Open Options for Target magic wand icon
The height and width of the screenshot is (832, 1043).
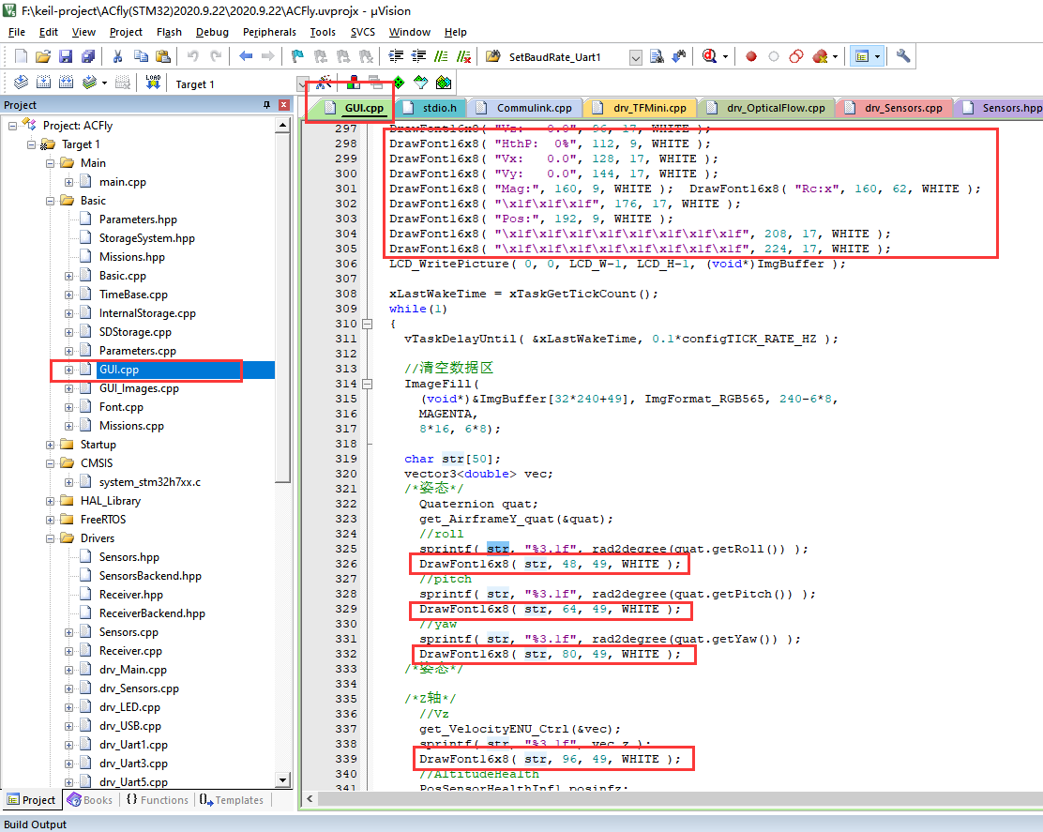(324, 83)
